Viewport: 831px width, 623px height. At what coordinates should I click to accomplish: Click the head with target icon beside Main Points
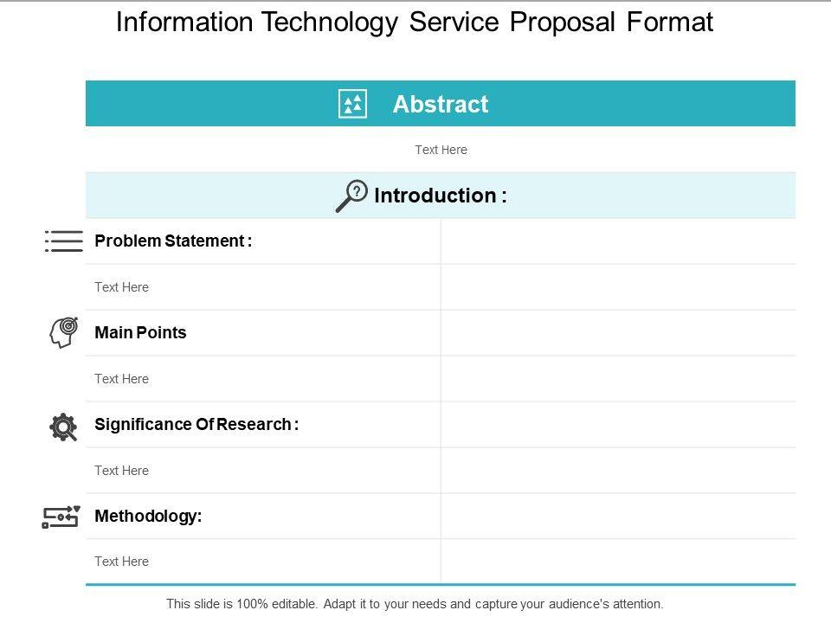[64, 332]
